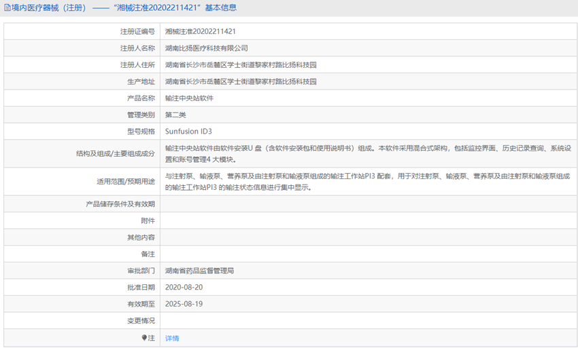
Task: Select the page title 境内医疗器械（注册）基本信息
Action: [x=124, y=7]
